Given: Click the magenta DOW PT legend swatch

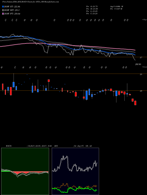Looking at the screenshot, I should (3, 14).
